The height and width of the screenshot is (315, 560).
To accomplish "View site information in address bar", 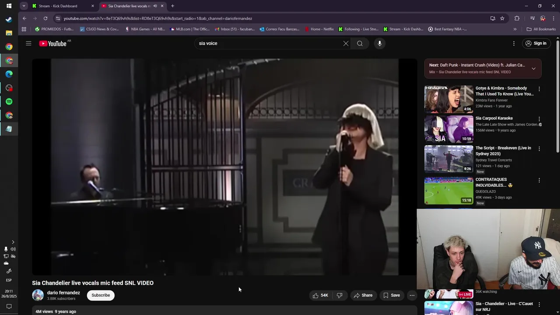I will click(x=58, y=18).
